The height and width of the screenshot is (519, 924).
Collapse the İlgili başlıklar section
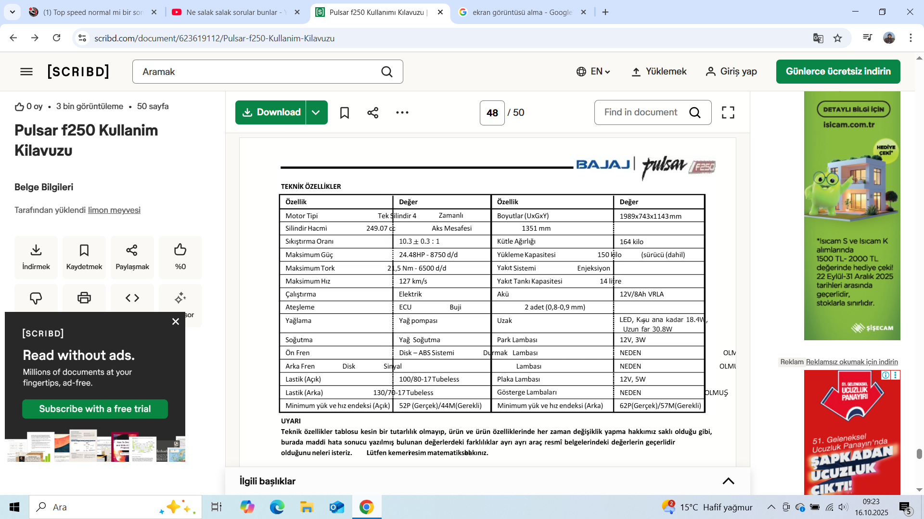click(x=728, y=481)
